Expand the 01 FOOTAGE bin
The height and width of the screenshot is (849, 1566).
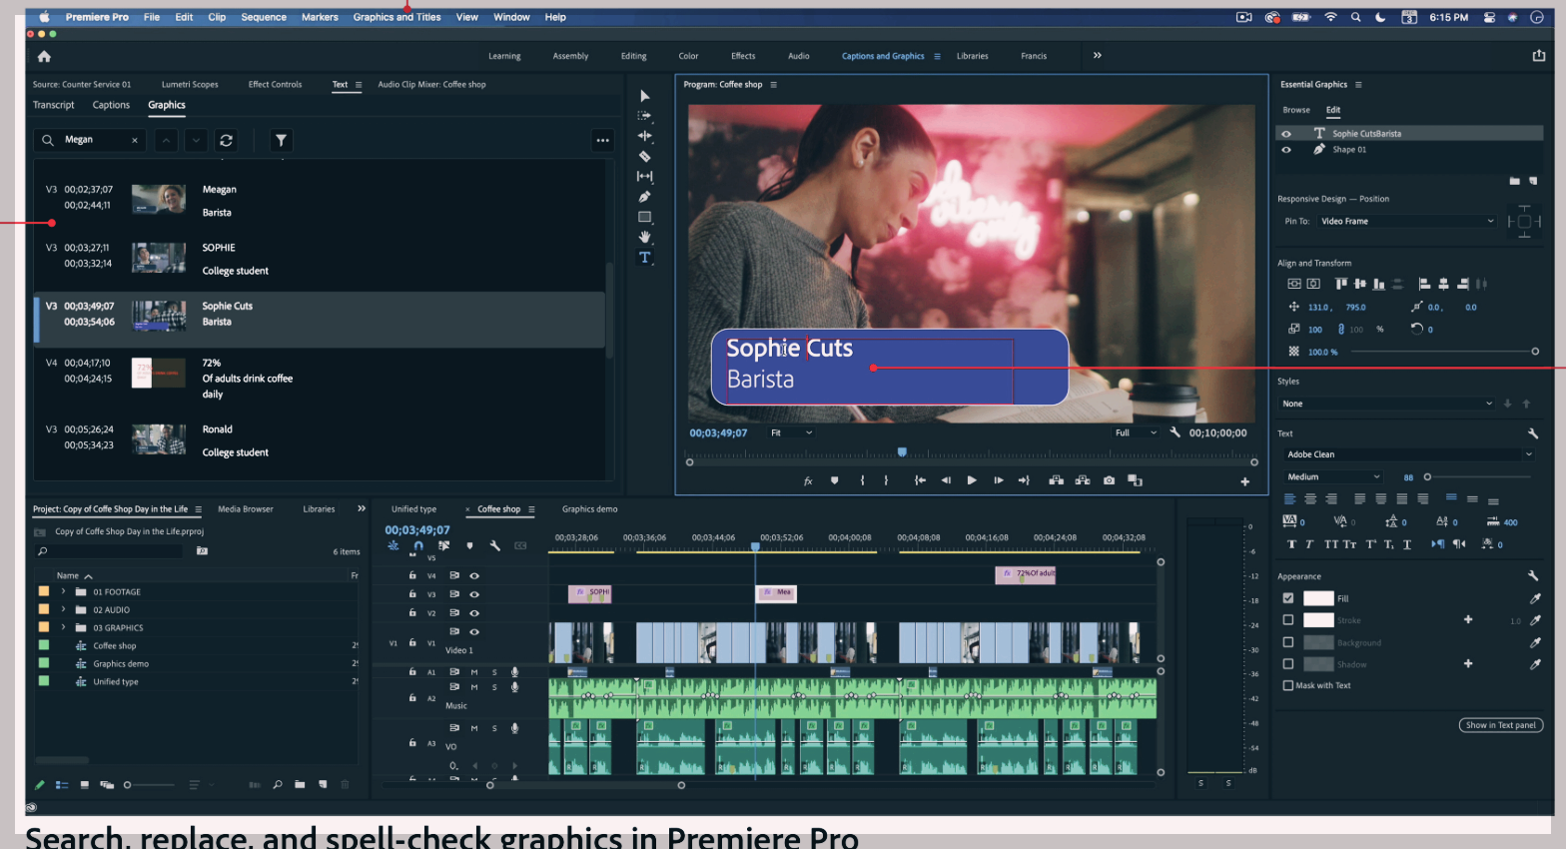63,592
